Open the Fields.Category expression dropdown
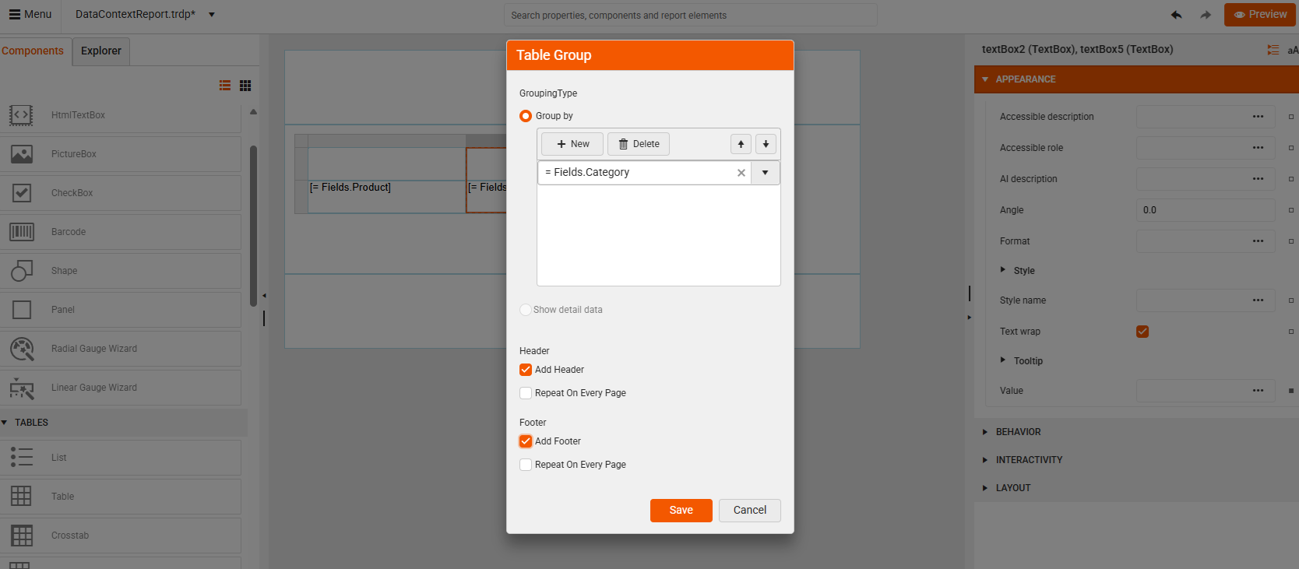1299x569 pixels. 766,173
